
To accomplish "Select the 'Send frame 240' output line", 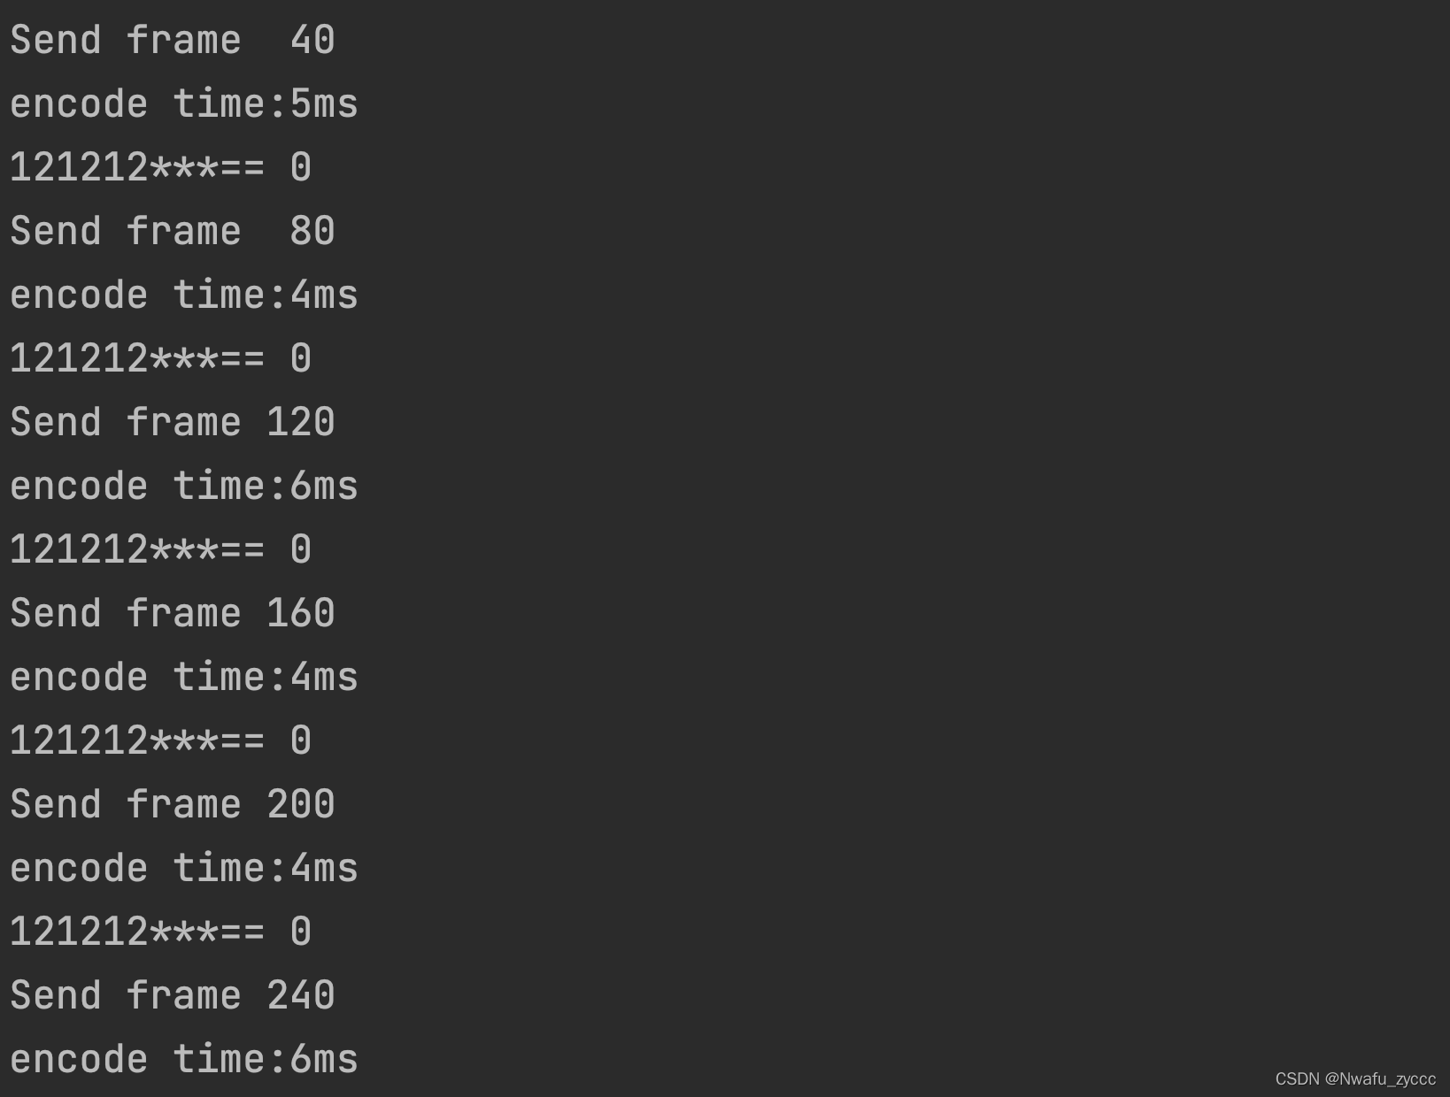I will click(172, 996).
